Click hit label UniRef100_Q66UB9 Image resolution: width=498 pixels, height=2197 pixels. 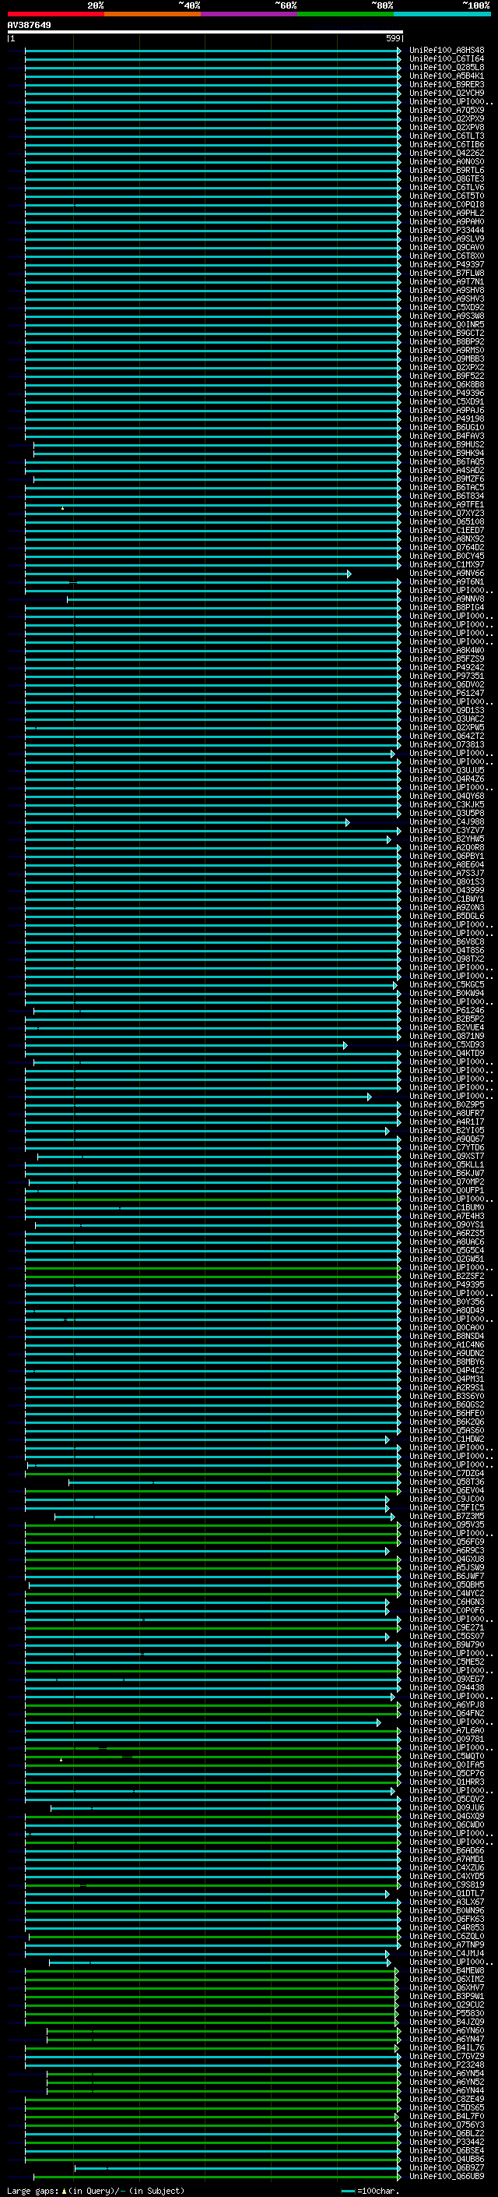[x=446, y=2177]
